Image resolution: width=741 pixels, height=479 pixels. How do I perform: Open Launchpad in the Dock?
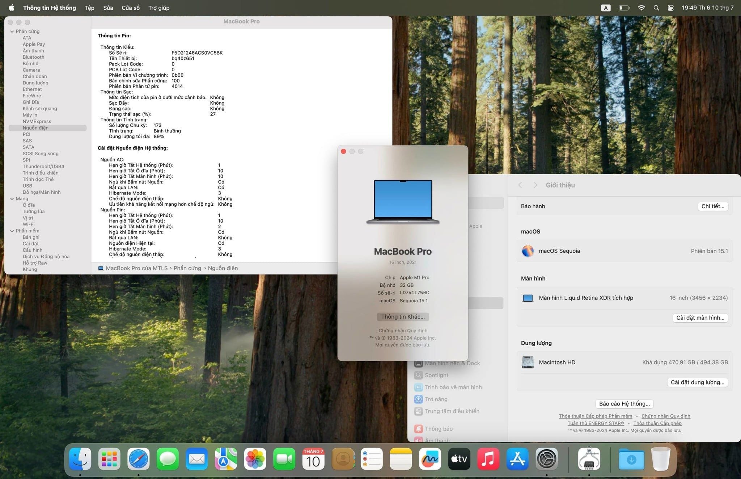pyautogui.click(x=109, y=459)
